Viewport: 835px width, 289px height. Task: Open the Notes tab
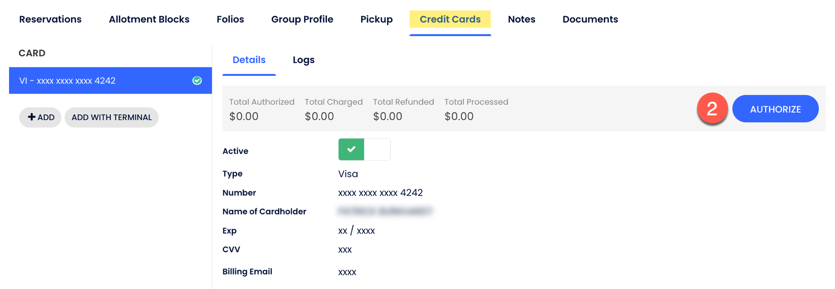pyautogui.click(x=521, y=19)
